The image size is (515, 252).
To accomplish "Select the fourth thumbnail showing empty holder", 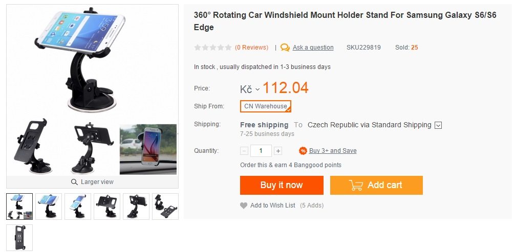I will pos(107,207).
